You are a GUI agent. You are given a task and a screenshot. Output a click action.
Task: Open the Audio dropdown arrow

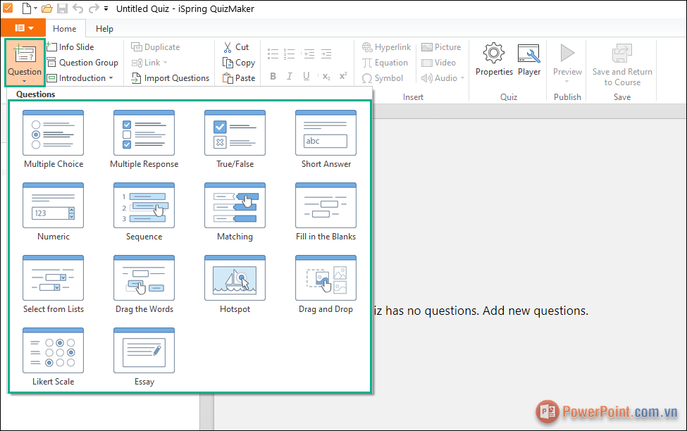[x=463, y=78]
